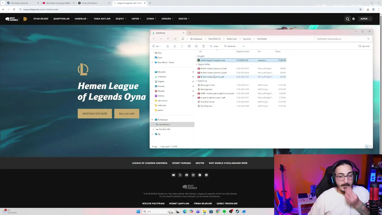This screenshot has width=382, height=215.
Task: Open the Sırala sort dropdown in Explorer
Action: (215, 46)
